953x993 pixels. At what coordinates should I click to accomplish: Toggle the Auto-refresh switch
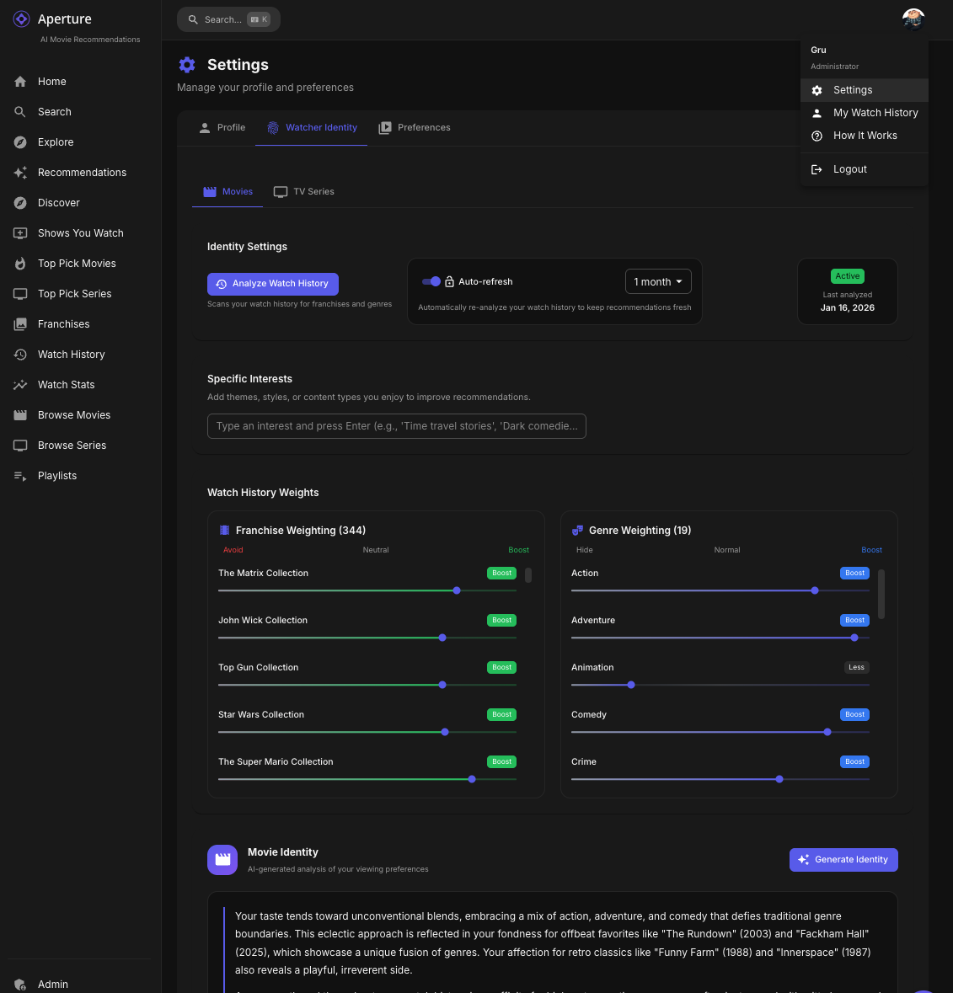431,281
